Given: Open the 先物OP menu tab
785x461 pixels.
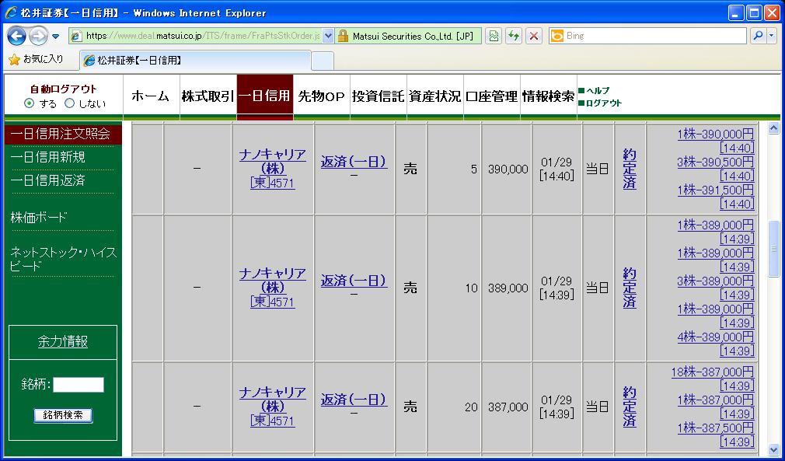Looking at the screenshot, I should (x=322, y=97).
